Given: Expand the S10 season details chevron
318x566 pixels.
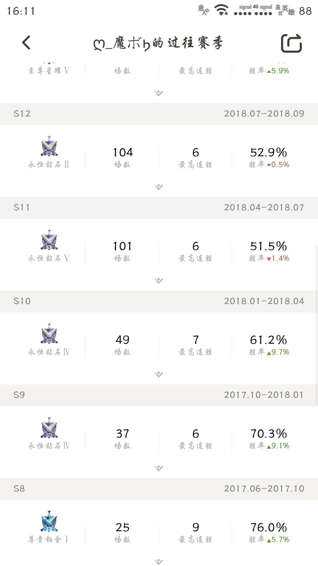Looking at the screenshot, I should 159,374.
